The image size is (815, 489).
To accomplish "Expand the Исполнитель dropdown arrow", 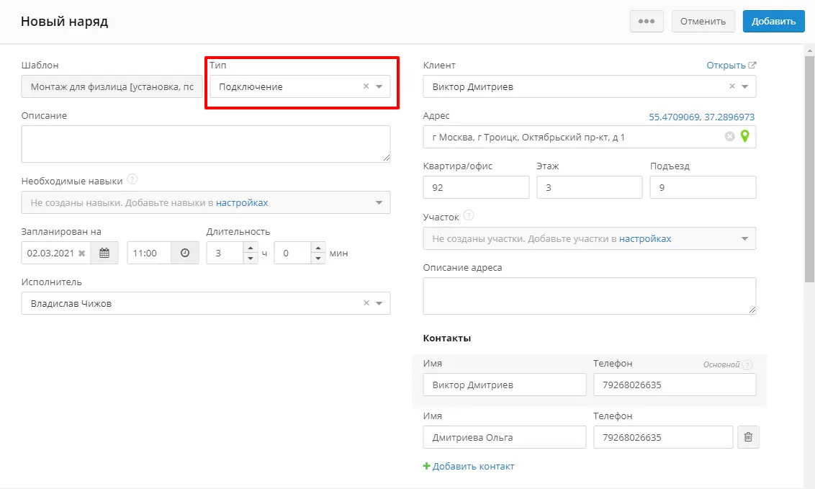I will (x=379, y=303).
